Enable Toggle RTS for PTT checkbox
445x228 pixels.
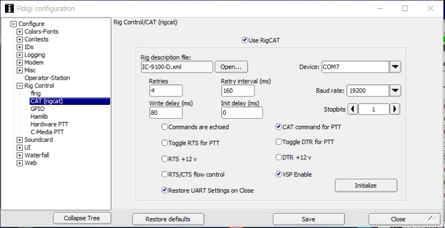tap(165, 143)
